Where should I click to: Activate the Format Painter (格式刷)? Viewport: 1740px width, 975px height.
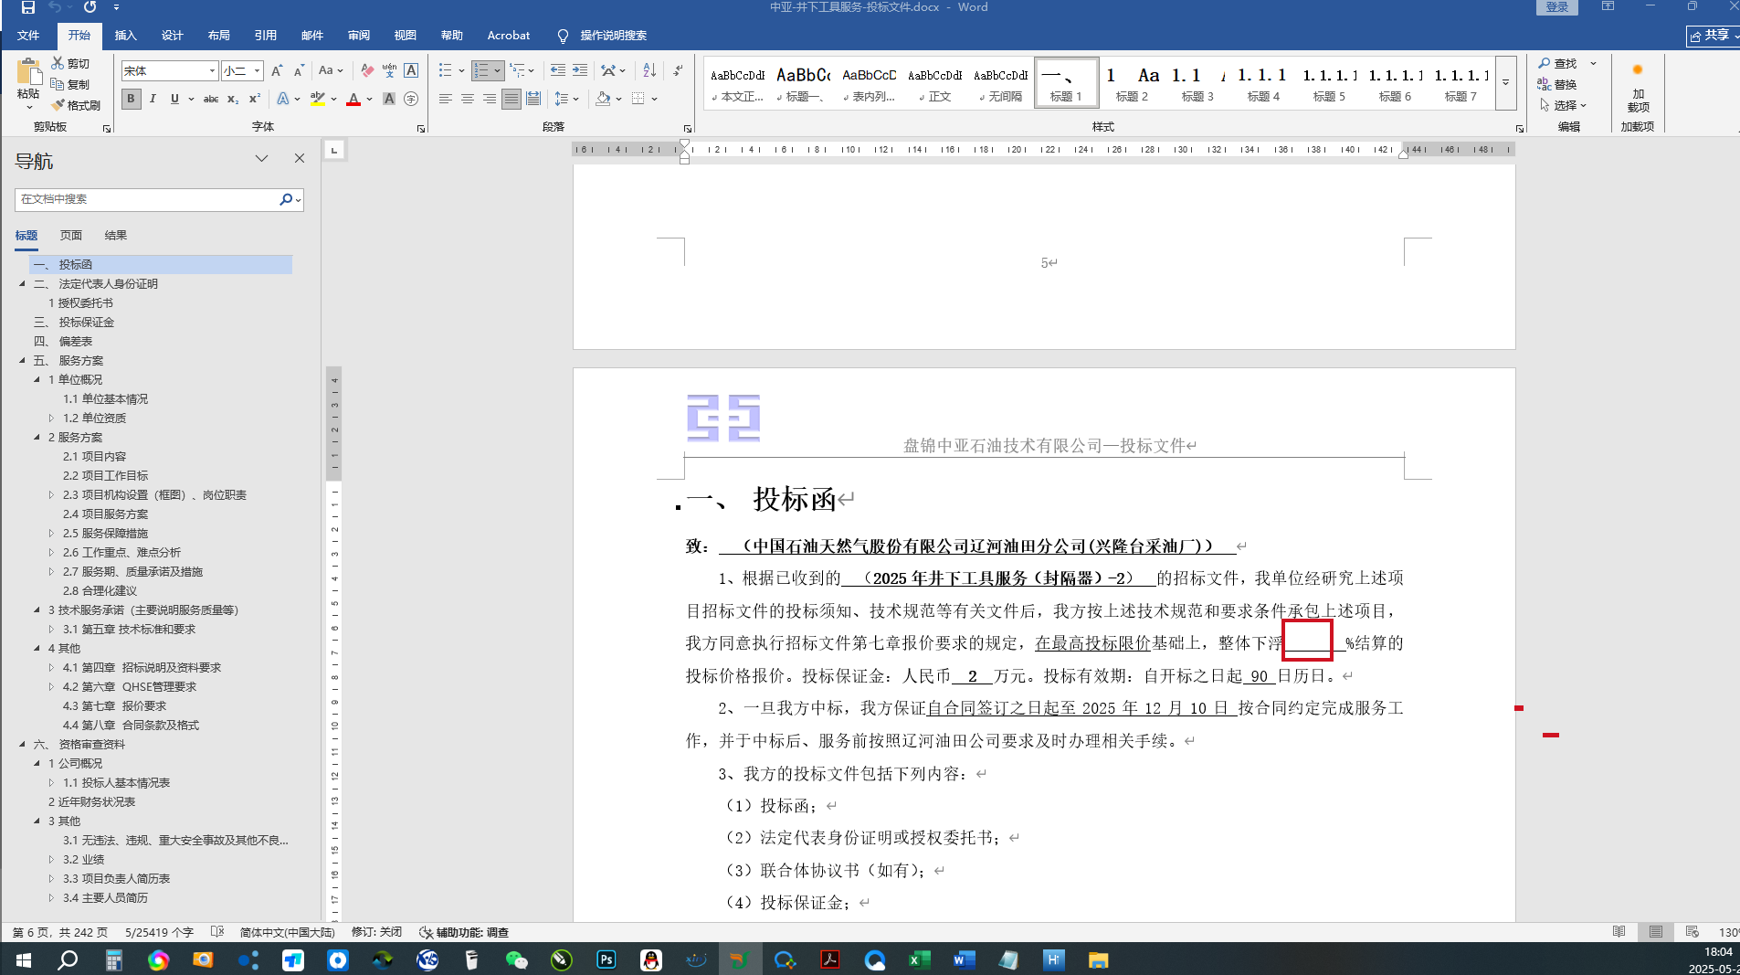click(x=76, y=105)
